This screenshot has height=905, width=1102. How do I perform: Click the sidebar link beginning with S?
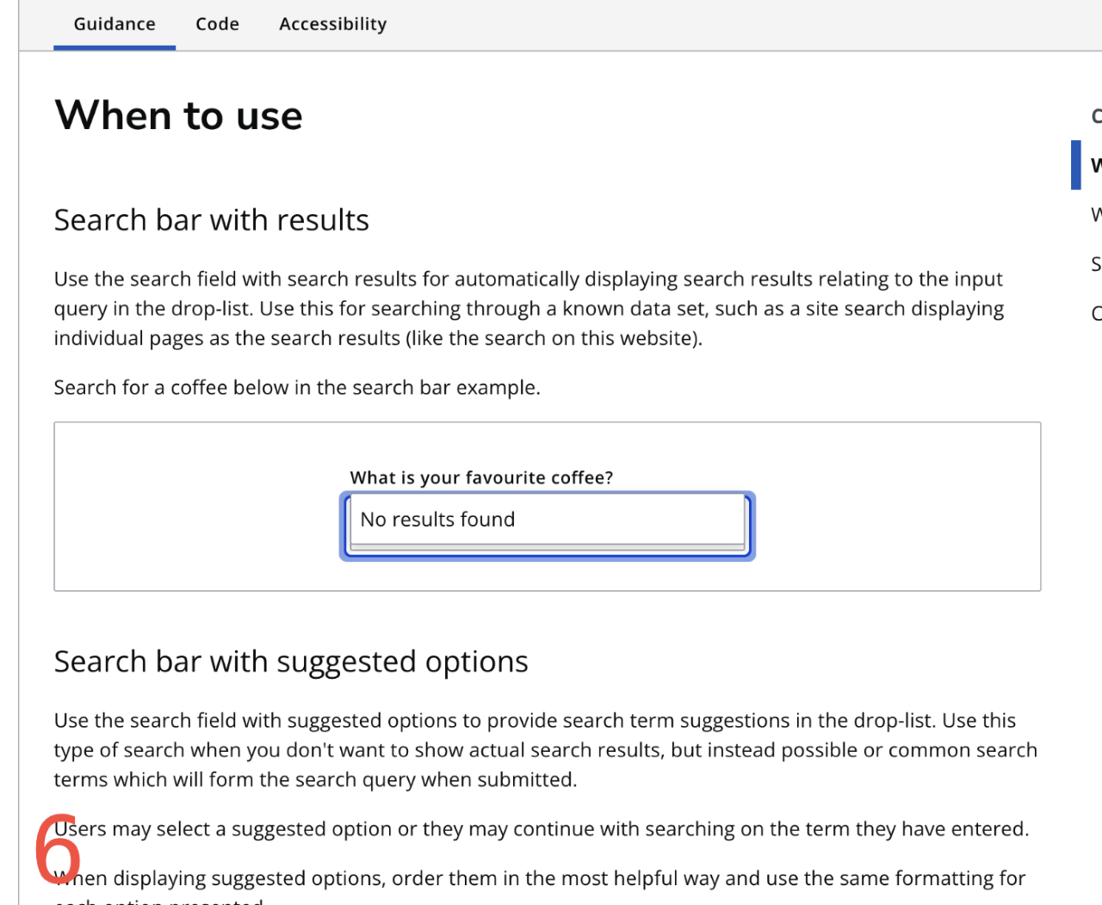coord(1095,264)
